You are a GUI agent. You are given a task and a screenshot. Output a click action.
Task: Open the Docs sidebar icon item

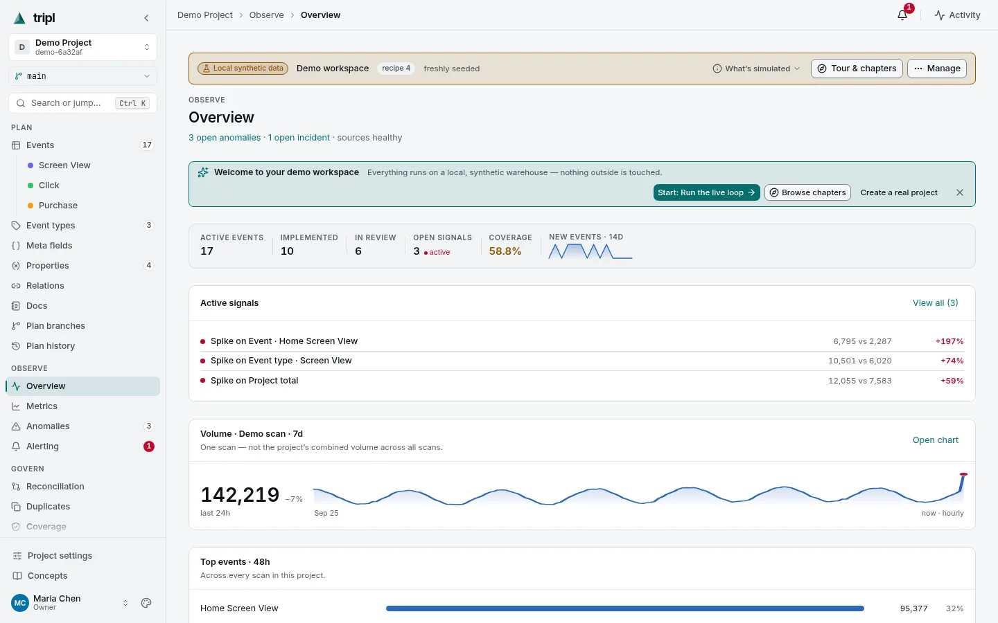[82, 306]
